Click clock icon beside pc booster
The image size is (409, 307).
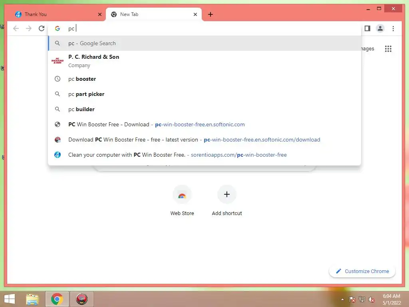pos(58,79)
